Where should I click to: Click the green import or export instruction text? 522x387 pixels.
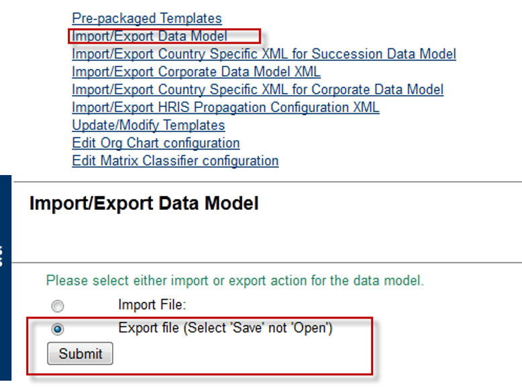[x=235, y=280]
